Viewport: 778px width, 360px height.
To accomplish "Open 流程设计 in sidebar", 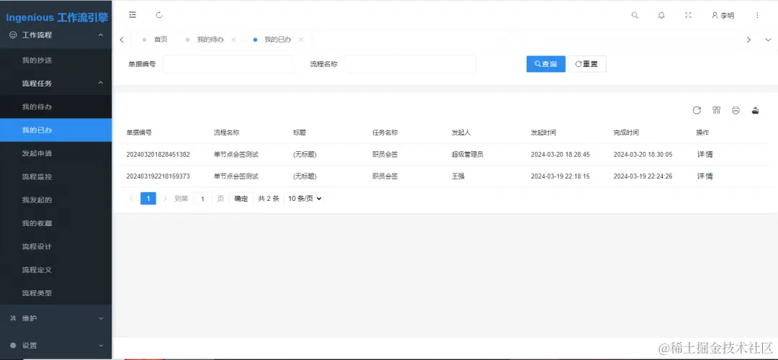I will point(55,246).
